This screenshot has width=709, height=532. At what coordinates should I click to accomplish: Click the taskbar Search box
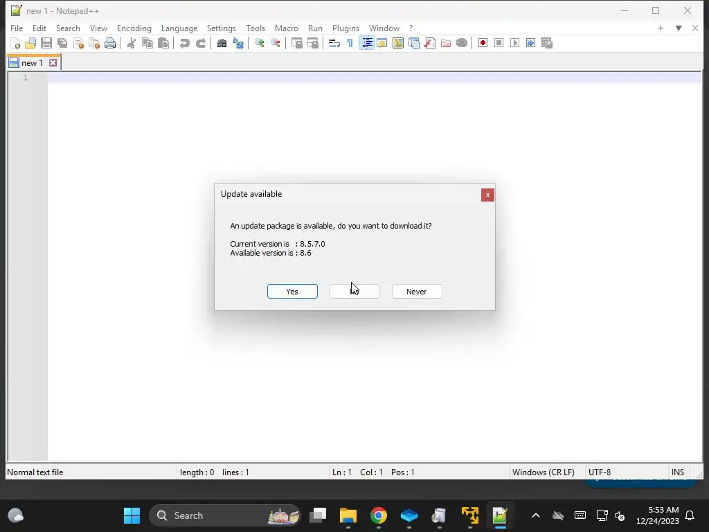[225, 515]
